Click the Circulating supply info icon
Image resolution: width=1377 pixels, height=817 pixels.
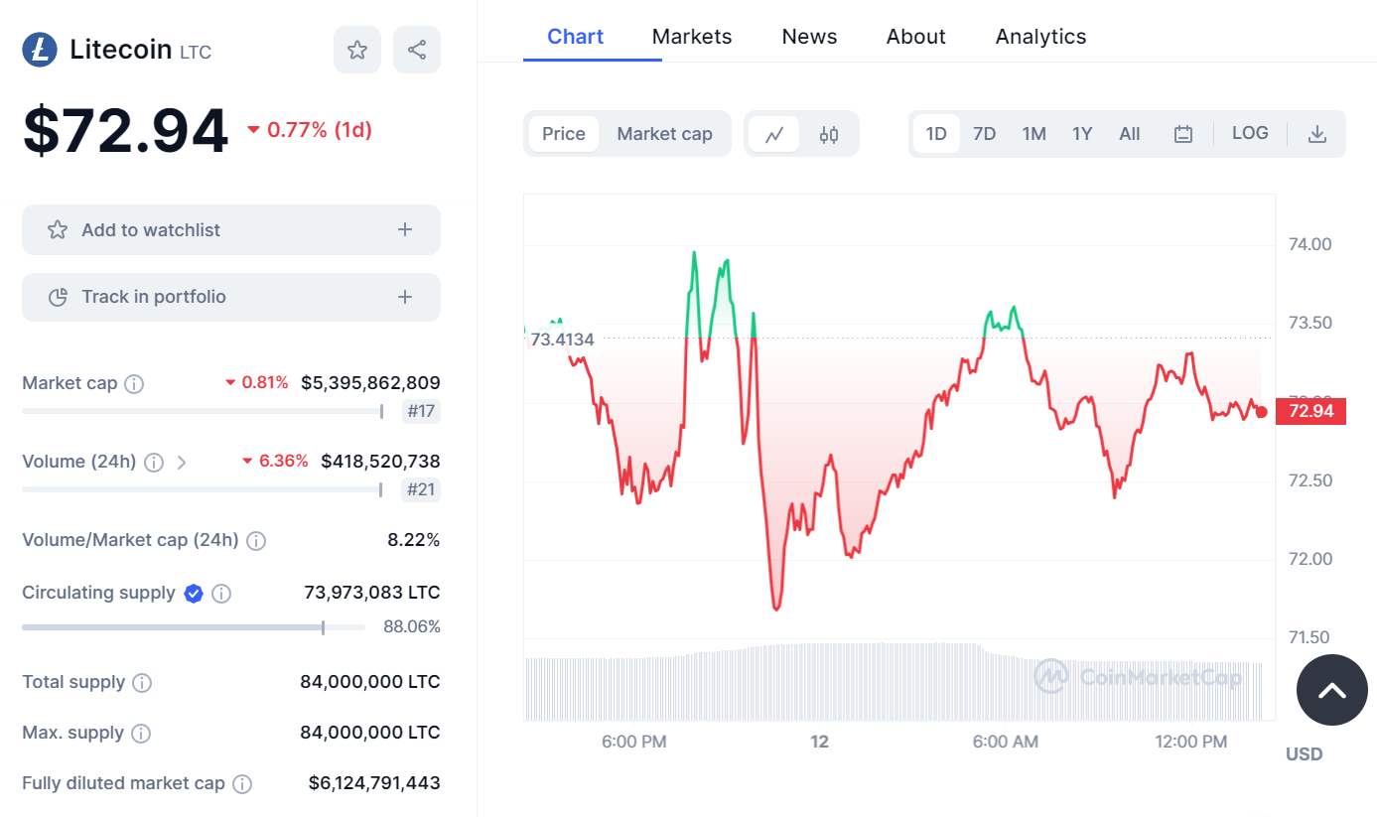pyautogui.click(x=222, y=594)
